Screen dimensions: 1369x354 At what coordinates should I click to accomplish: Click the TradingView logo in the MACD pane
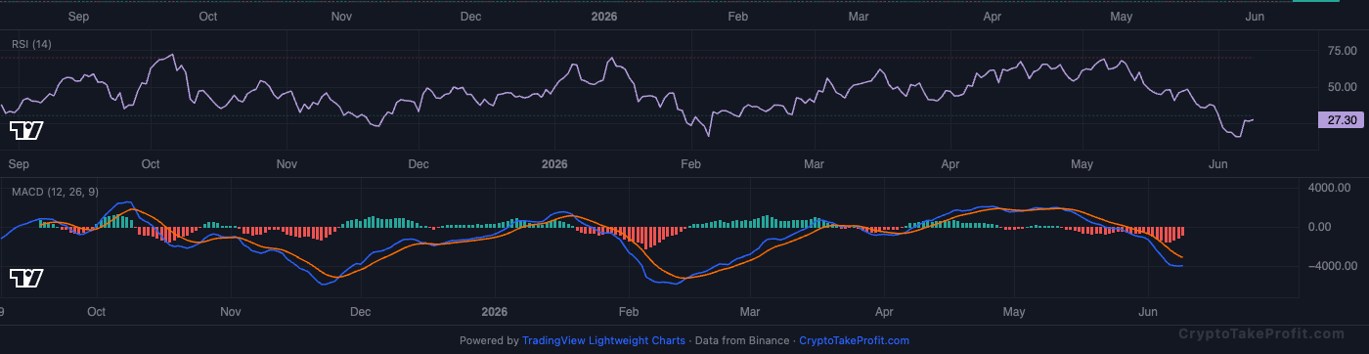coord(26,278)
